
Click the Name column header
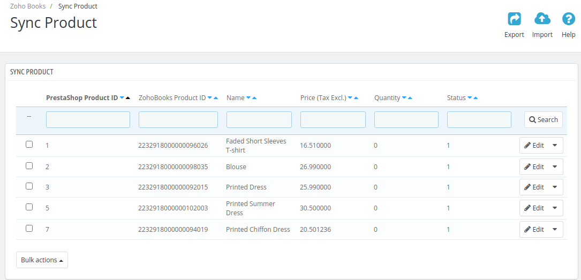coord(235,98)
